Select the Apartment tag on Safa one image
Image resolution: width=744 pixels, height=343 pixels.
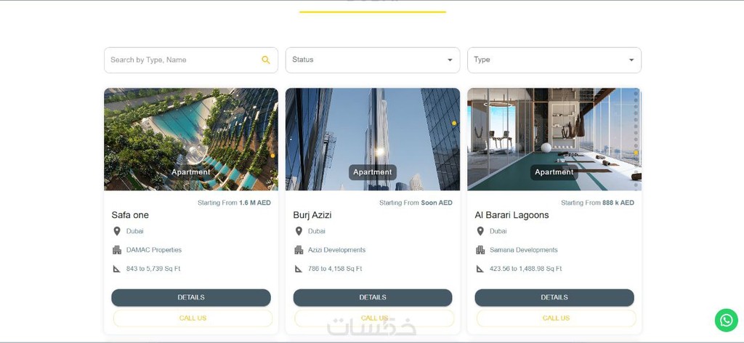click(191, 172)
